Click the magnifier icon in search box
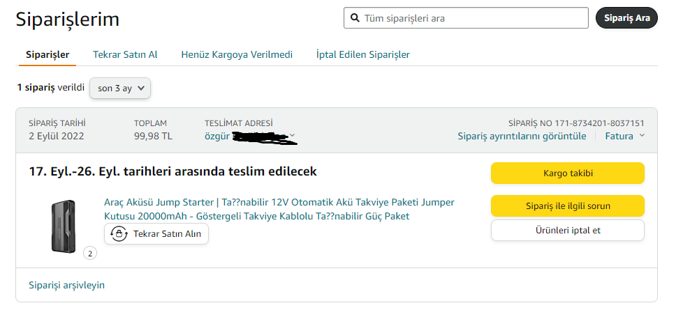Screen dimensions: 690x310 (x=355, y=18)
